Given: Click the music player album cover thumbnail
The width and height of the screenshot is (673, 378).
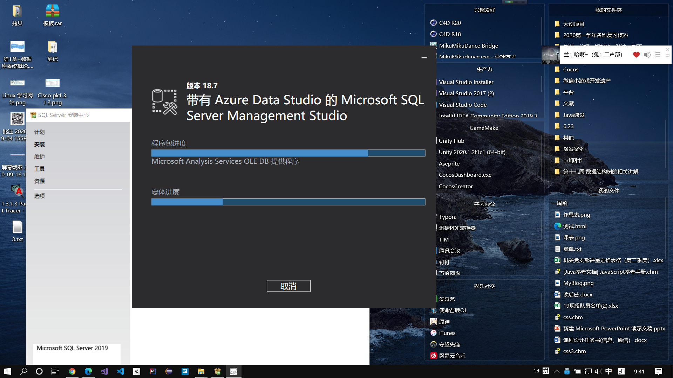Looking at the screenshot, I should pos(551,55).
